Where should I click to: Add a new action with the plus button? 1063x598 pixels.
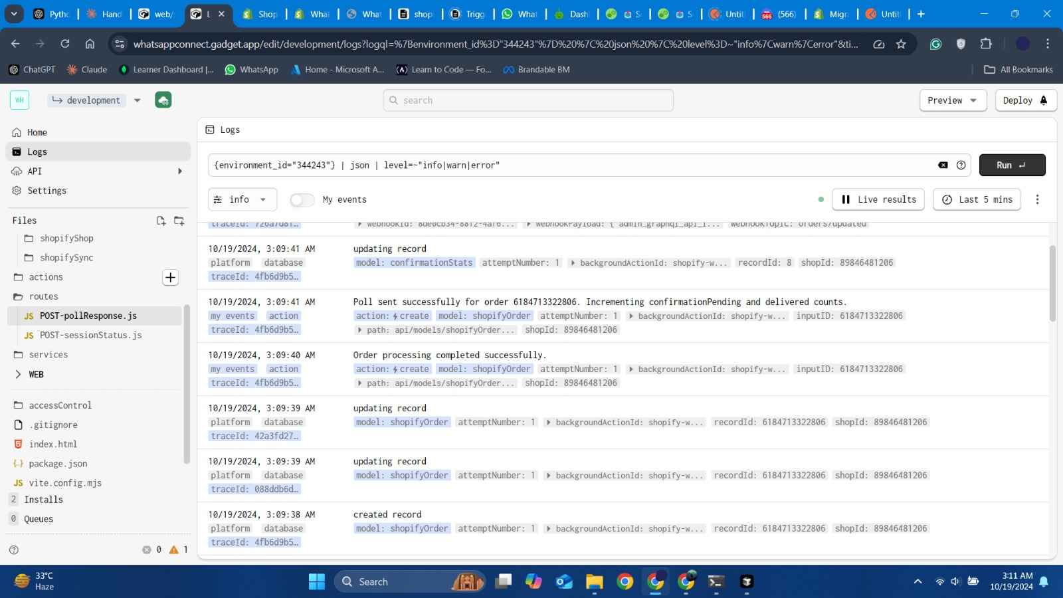[x=171, y=277]
